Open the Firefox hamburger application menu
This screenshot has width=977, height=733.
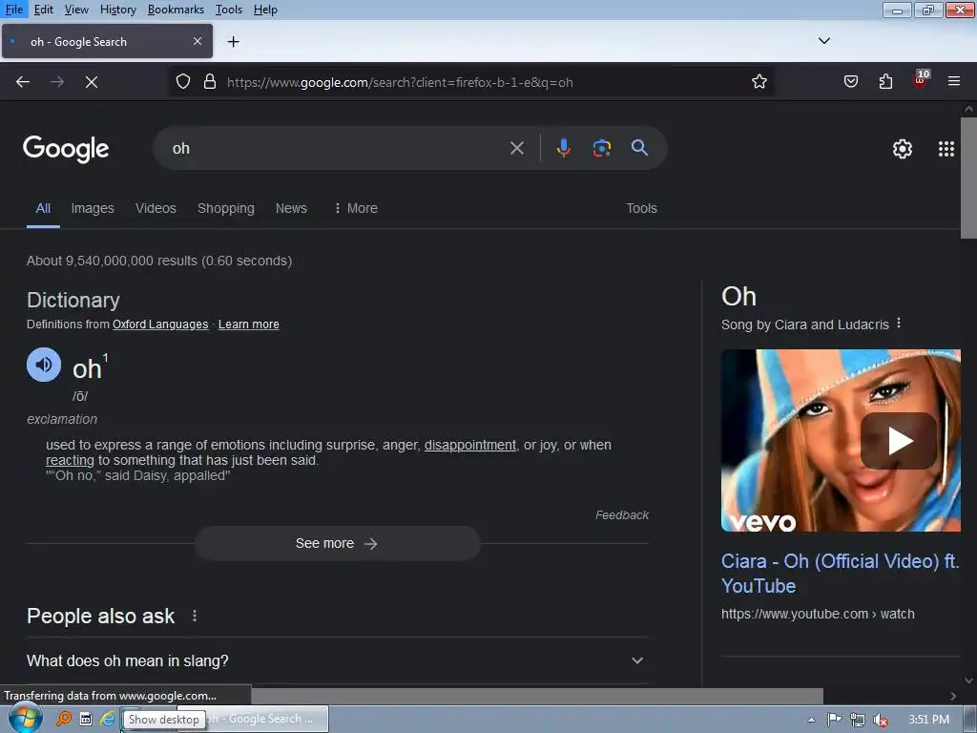click(x=953, y=82)
